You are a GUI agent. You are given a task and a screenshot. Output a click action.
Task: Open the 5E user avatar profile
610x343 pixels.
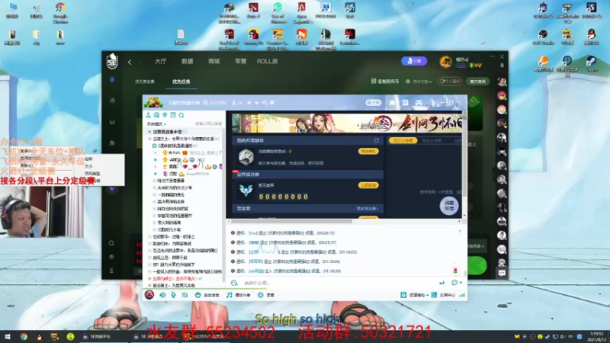[445, 62]
